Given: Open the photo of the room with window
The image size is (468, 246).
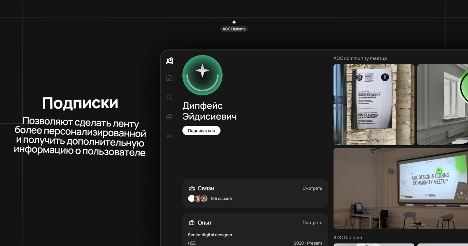Looking at the screenshot, I should tap(442, 104).
